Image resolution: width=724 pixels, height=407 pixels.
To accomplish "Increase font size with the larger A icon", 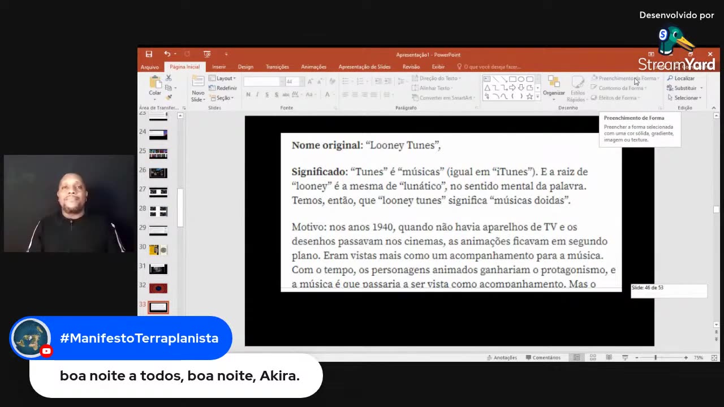I will (311, 81).
